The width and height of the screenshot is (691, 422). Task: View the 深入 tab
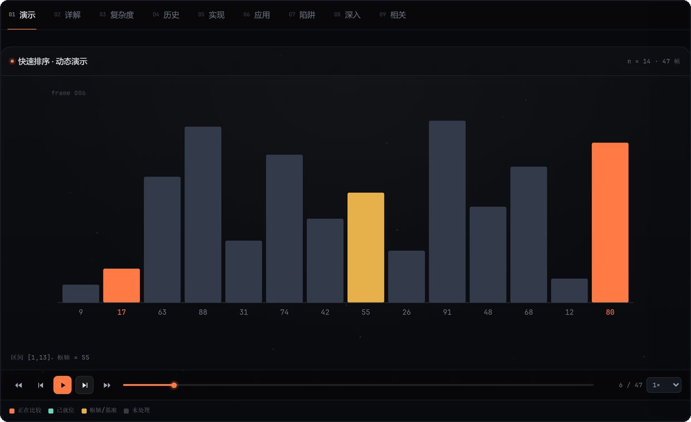(347, 15)
